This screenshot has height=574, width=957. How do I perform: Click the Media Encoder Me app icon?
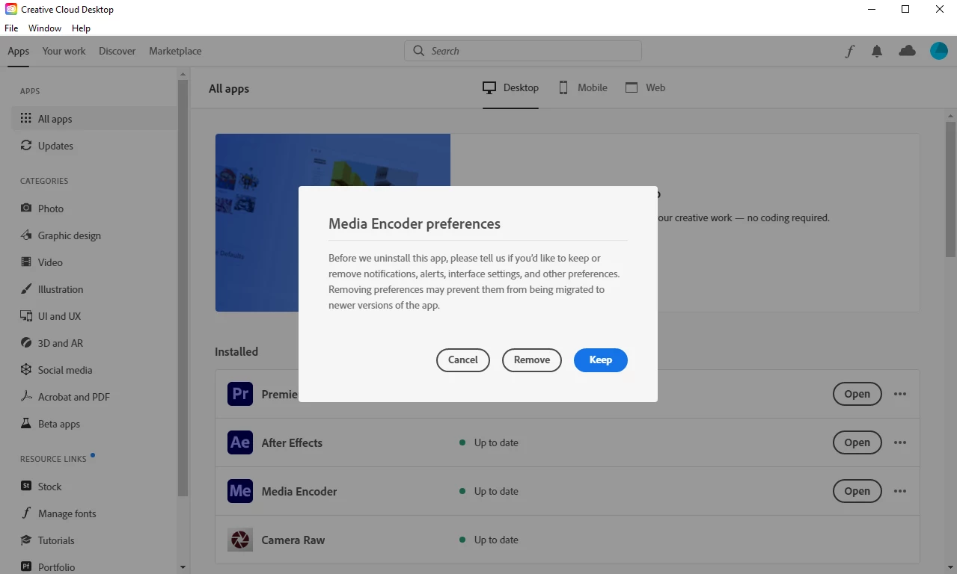(x=240, y=491)
